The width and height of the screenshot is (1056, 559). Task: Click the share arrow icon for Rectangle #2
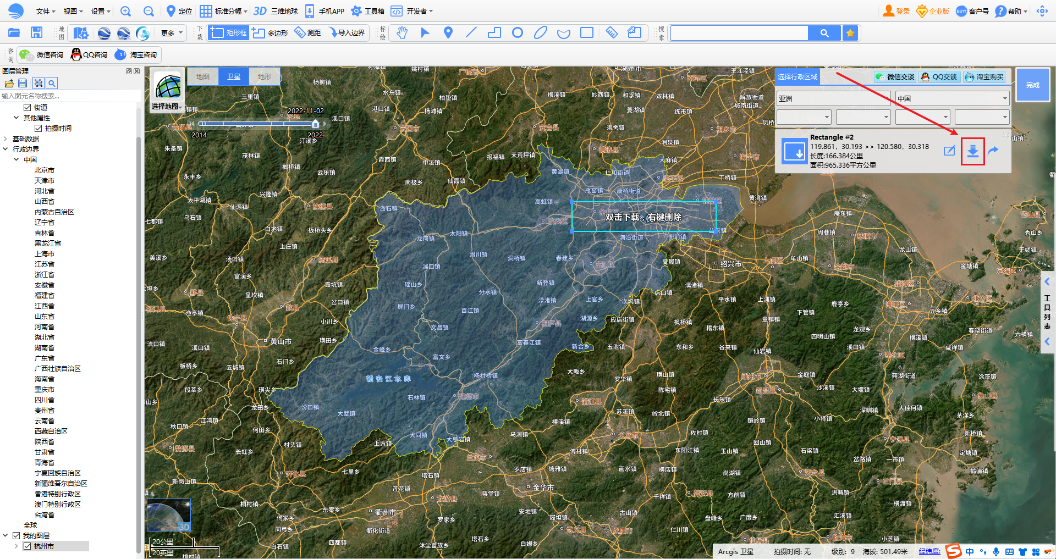[993, 151]
